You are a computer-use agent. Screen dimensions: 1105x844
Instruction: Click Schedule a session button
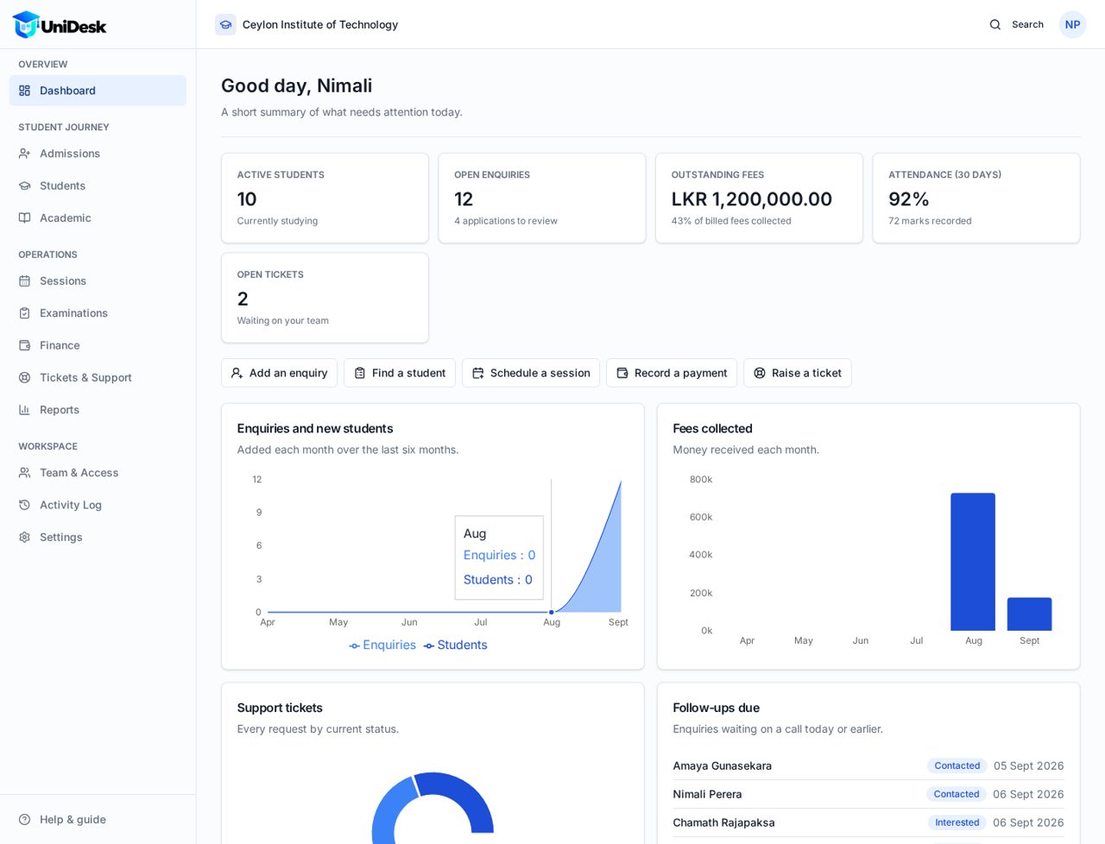point(531,373)
